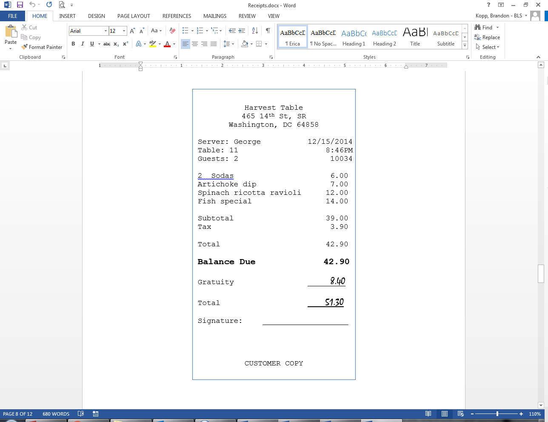The width and height of the screenshot is (548, 422).
Task: Save the document with the floppy disk icon
Action: pyautogui.click(x=20, y=5)
